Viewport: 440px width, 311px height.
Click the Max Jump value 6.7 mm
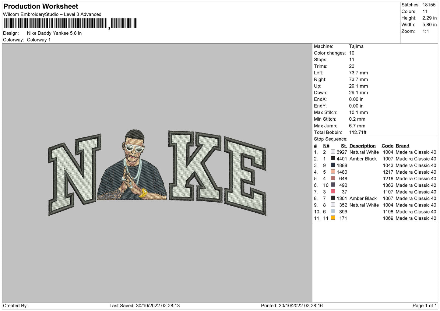(x=357, y=126)
